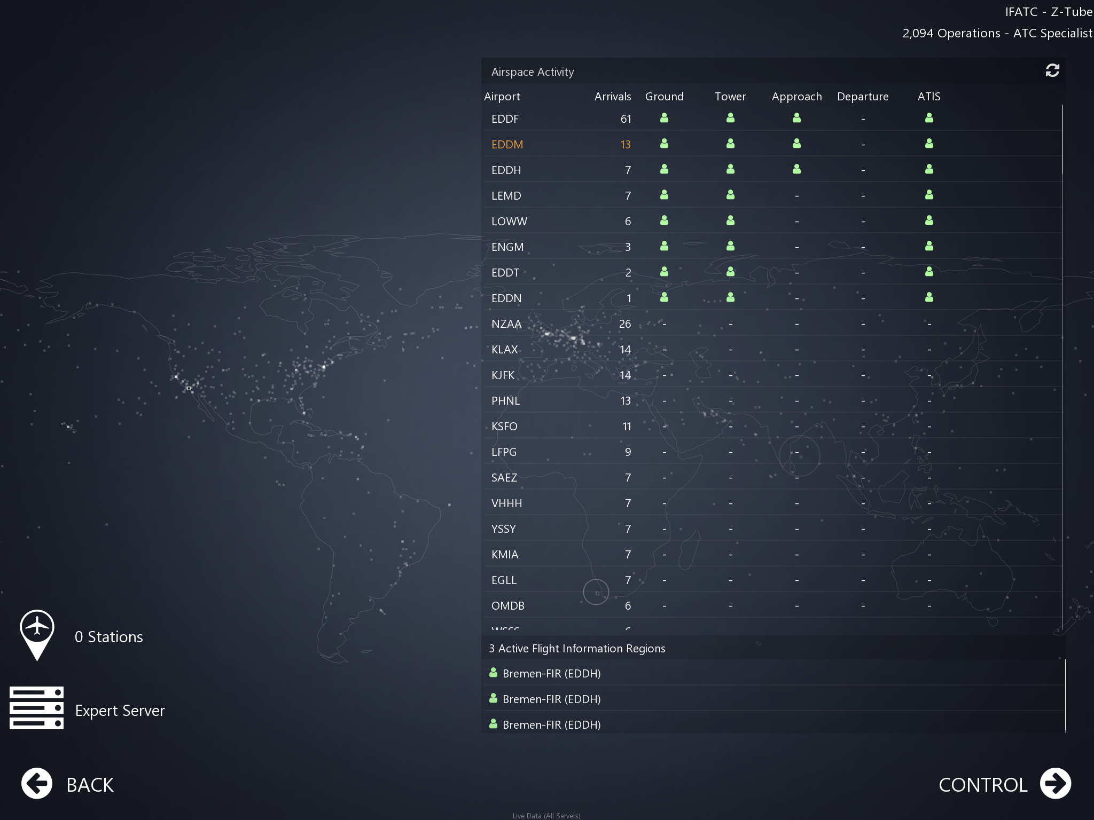Click the Arrivals column header

click(612, 97)
